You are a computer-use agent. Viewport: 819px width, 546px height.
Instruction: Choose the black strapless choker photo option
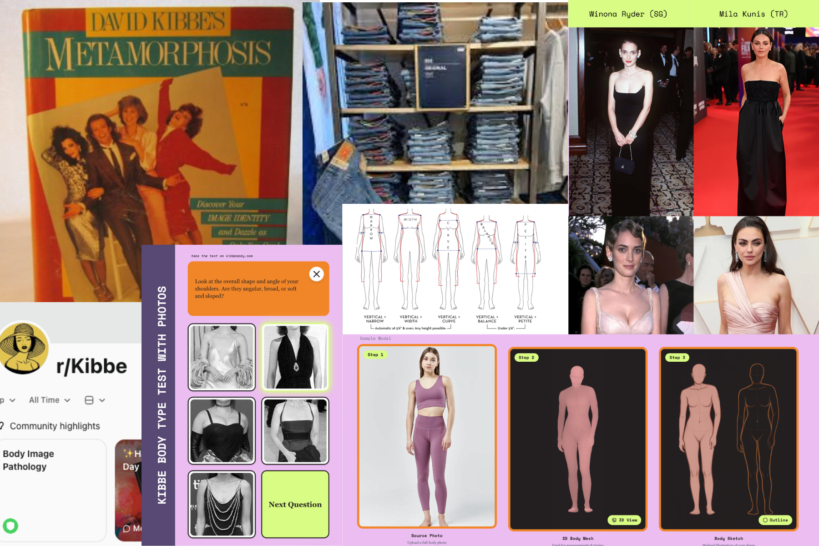222,430
